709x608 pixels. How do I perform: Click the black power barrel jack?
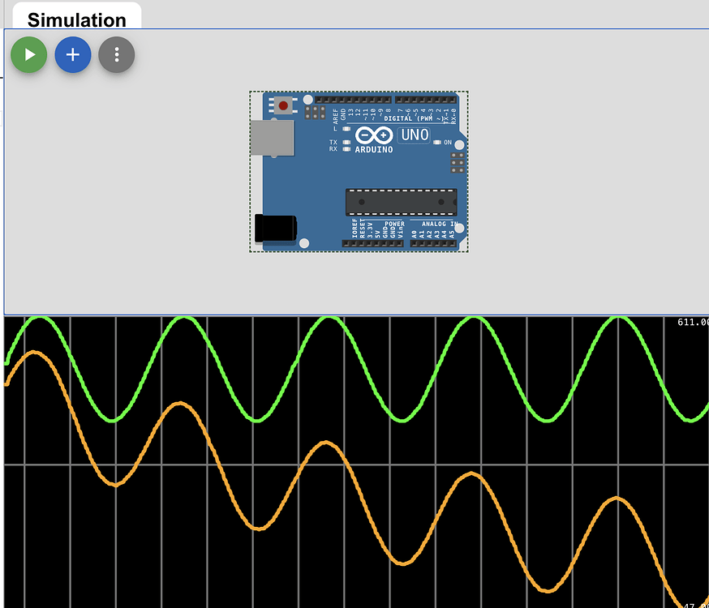(x=274, y=228)
